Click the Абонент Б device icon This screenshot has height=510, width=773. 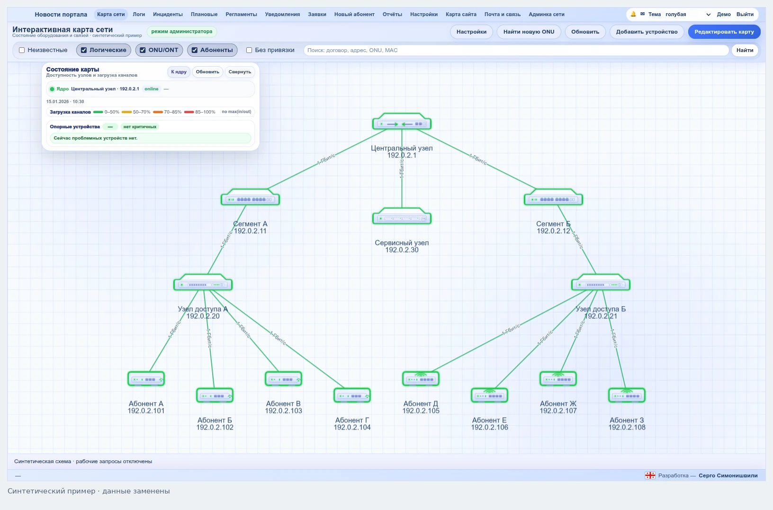[x=215, y=395]
